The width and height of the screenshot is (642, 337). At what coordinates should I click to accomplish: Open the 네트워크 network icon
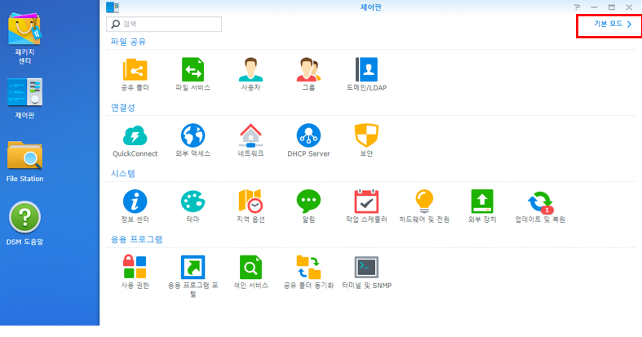(250, 135)
